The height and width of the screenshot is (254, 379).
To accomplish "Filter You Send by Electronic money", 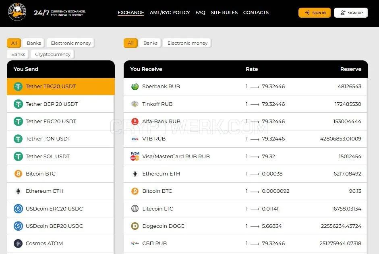I will [70, 43].
